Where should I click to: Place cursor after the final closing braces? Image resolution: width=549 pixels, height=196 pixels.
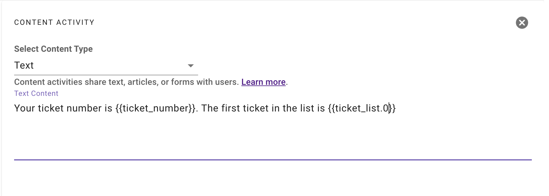point(396,108)
